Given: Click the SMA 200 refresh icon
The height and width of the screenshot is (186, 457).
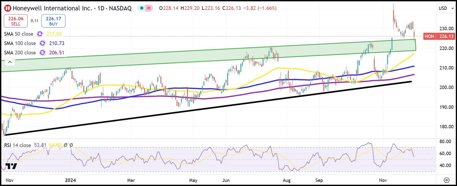Looking at the screenshot, I should tap(42, 53).
